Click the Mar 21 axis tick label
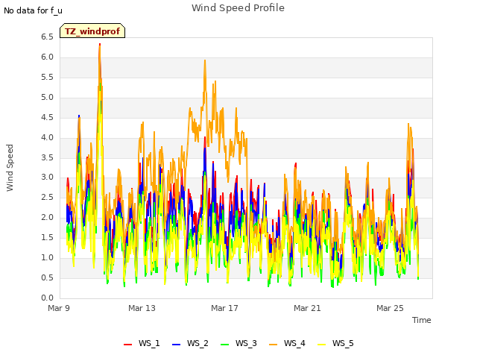 click(307, 308)
